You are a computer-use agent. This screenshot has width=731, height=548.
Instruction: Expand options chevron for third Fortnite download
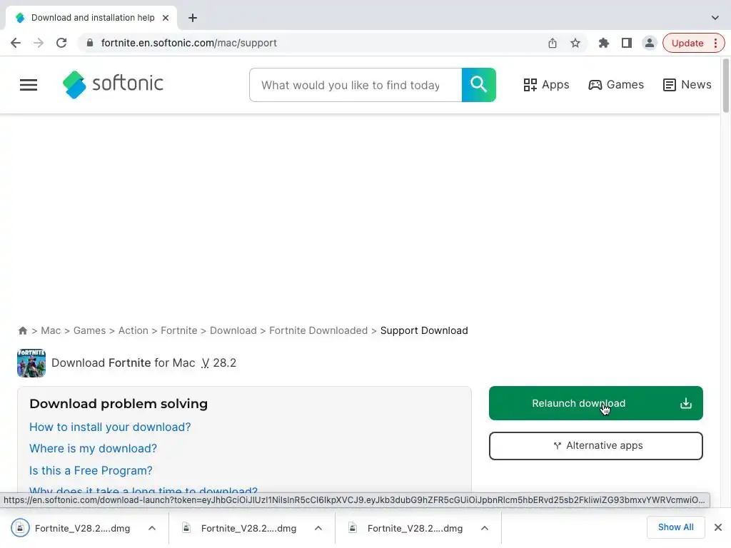tap(485, 529)
